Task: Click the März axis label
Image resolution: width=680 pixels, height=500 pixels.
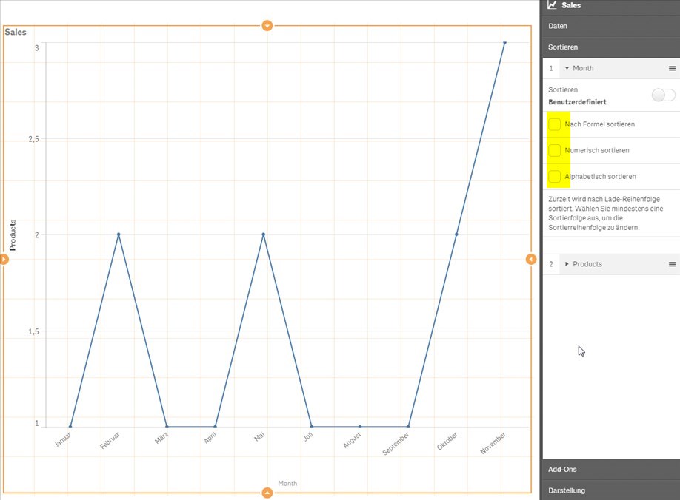Action: 161,439
